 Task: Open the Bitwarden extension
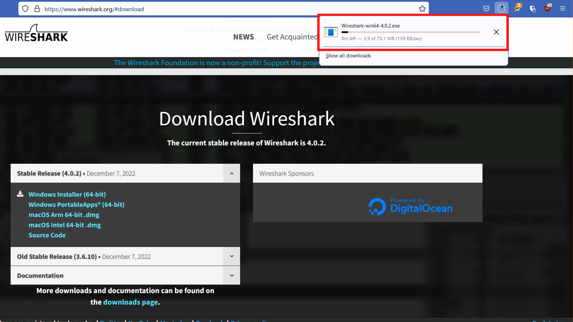[533, 9]
